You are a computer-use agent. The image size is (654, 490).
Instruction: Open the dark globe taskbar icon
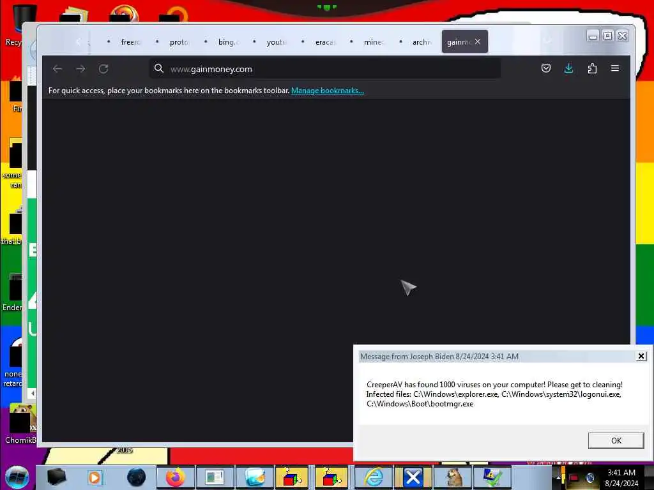click(x=137, y=477)
